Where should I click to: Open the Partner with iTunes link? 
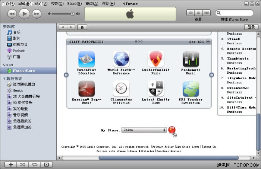pyautogui.click(x=111, y=151)
